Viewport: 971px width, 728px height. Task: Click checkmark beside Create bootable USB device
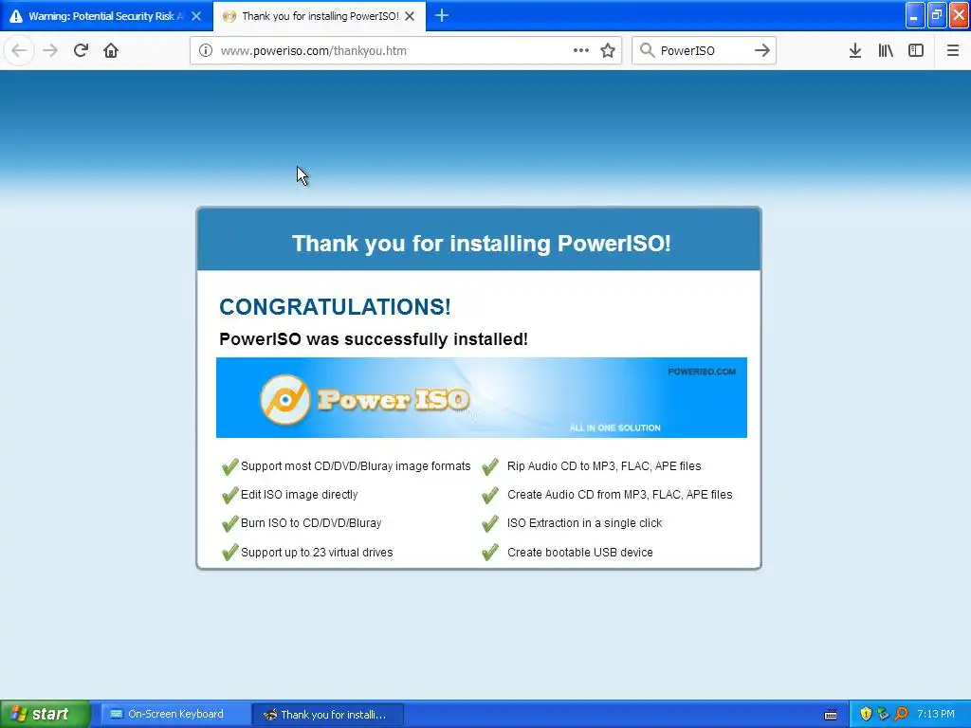pyautogui.click(x=490, y=552)
